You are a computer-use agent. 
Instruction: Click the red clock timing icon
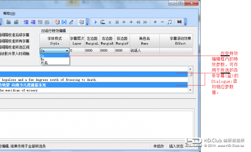[57, 22]
